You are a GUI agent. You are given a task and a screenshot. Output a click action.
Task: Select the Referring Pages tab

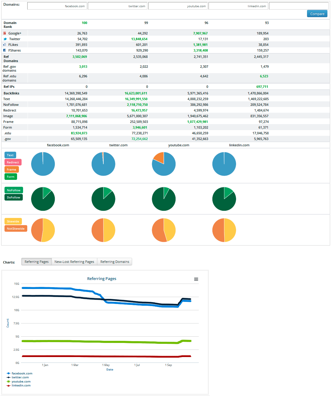click(x=37, y=262)
